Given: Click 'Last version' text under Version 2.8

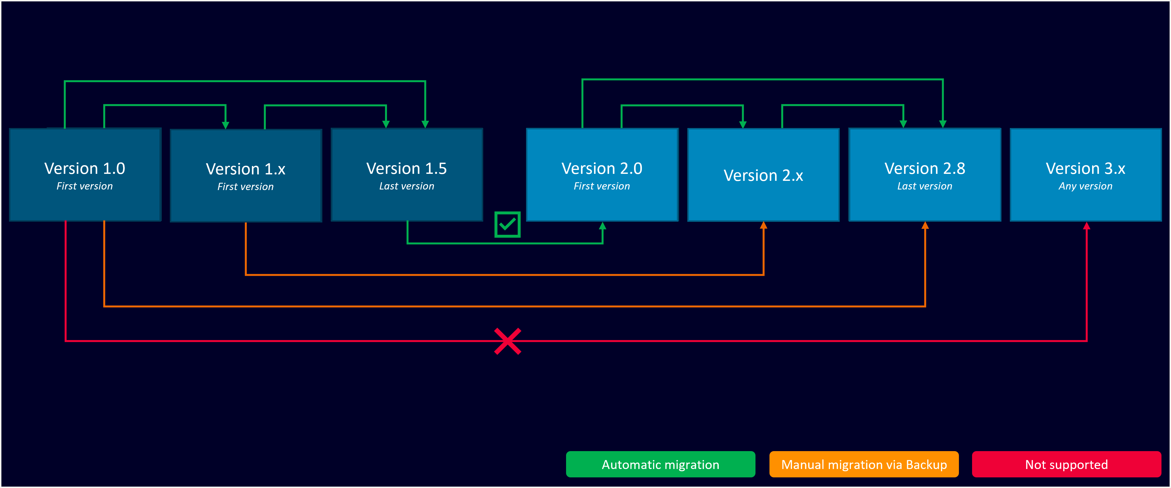Looking at the screenshot, I should coord(924,186).
